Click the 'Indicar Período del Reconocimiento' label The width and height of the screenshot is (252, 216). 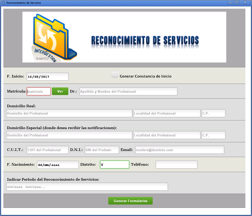tap(53, 179)
